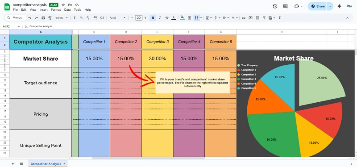This screenshot has height=167, width=357.
Task: Increase decimal places
Action: [95, 18]
